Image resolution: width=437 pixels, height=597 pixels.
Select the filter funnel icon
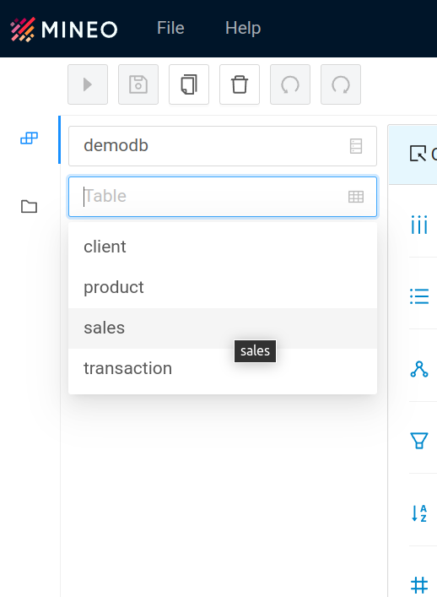click(419, 441)
